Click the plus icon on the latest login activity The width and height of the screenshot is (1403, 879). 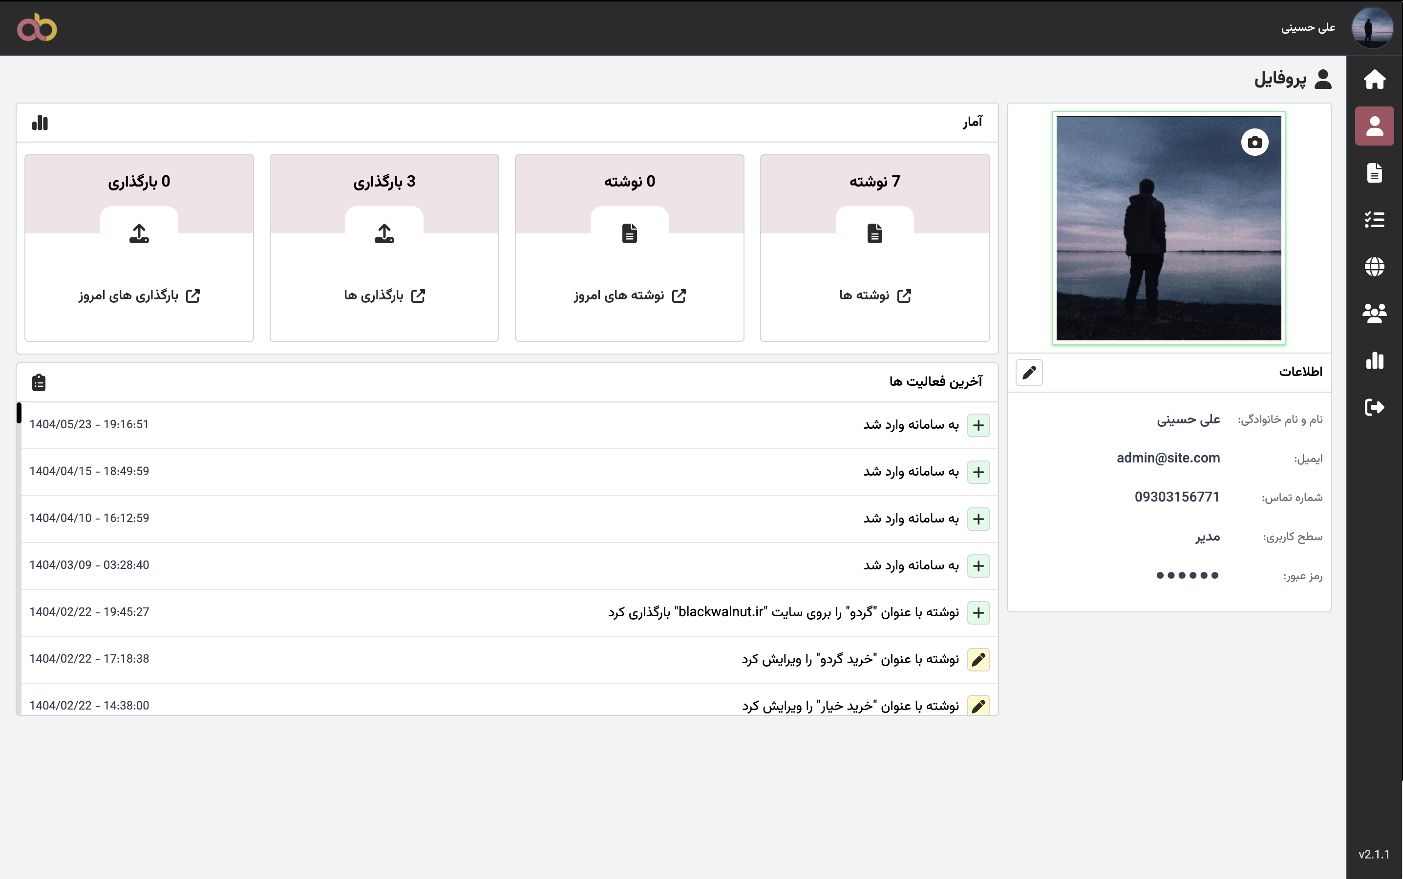979,425
